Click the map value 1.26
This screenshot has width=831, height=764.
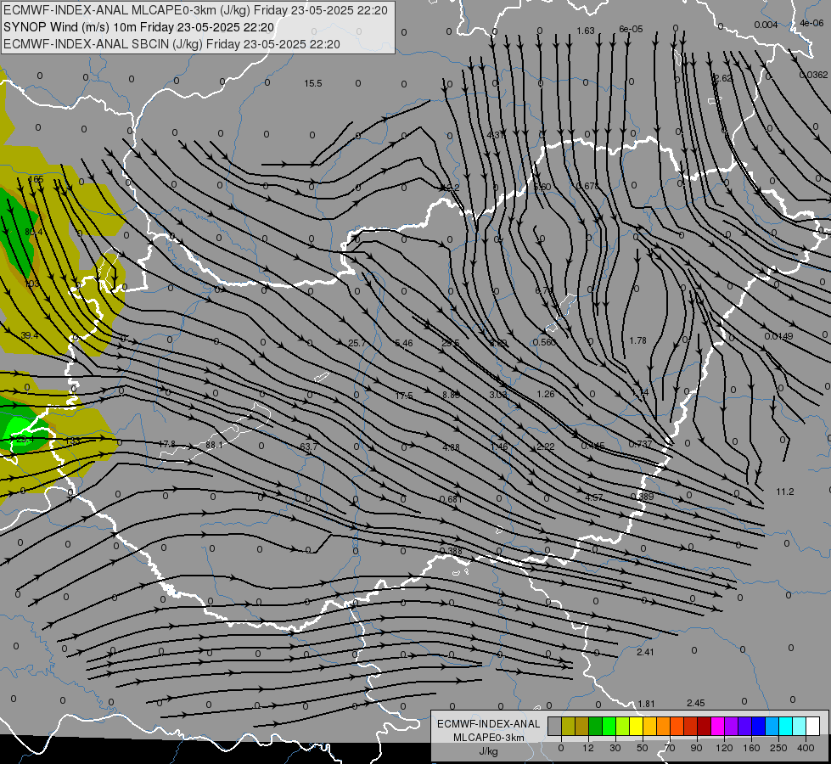(545, 394)
